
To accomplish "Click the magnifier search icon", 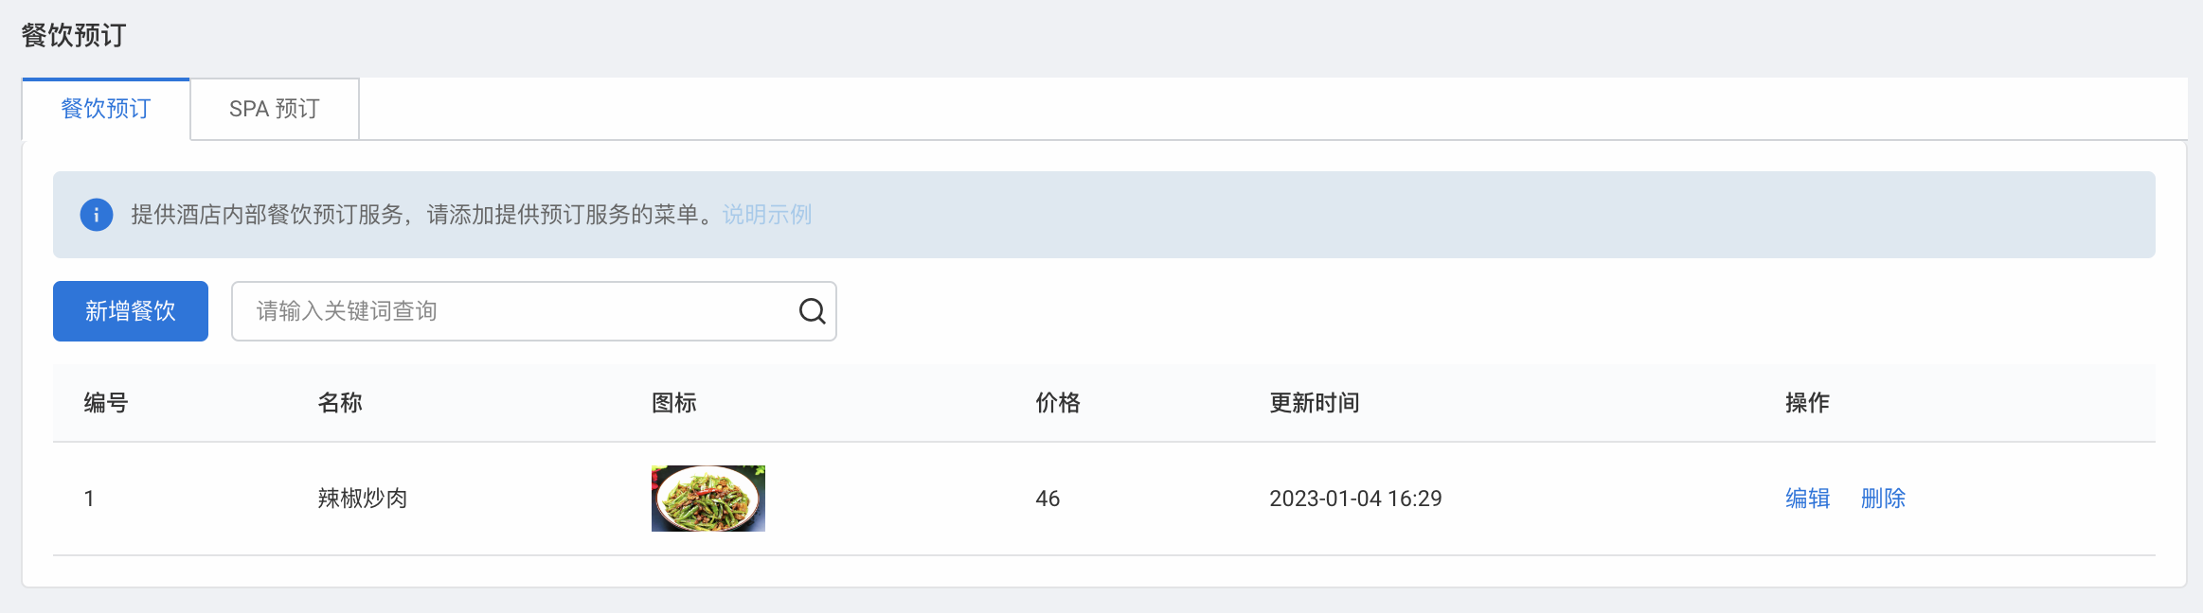I will tap(812, 311).
